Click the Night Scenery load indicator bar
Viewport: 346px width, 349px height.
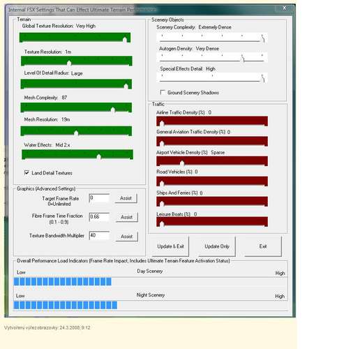pos(151,305)
